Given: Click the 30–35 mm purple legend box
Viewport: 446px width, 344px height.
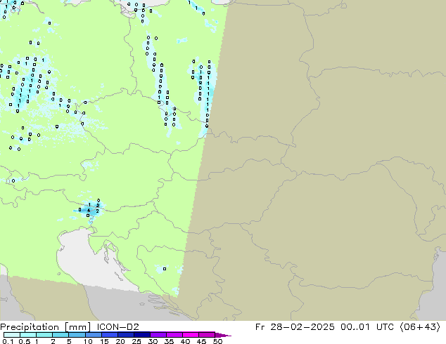Looking at the screenshot, I should pos(158,335).
